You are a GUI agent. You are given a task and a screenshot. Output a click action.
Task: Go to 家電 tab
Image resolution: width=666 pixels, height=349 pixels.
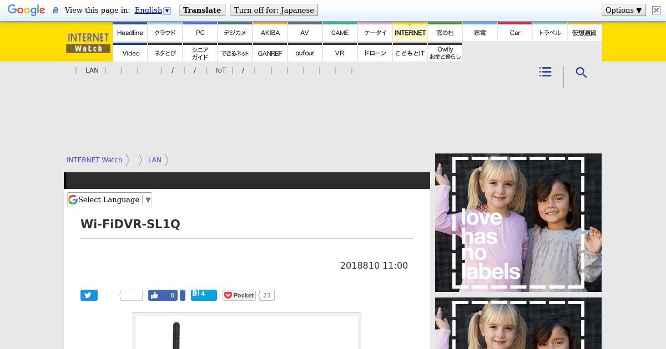[480, 32]
